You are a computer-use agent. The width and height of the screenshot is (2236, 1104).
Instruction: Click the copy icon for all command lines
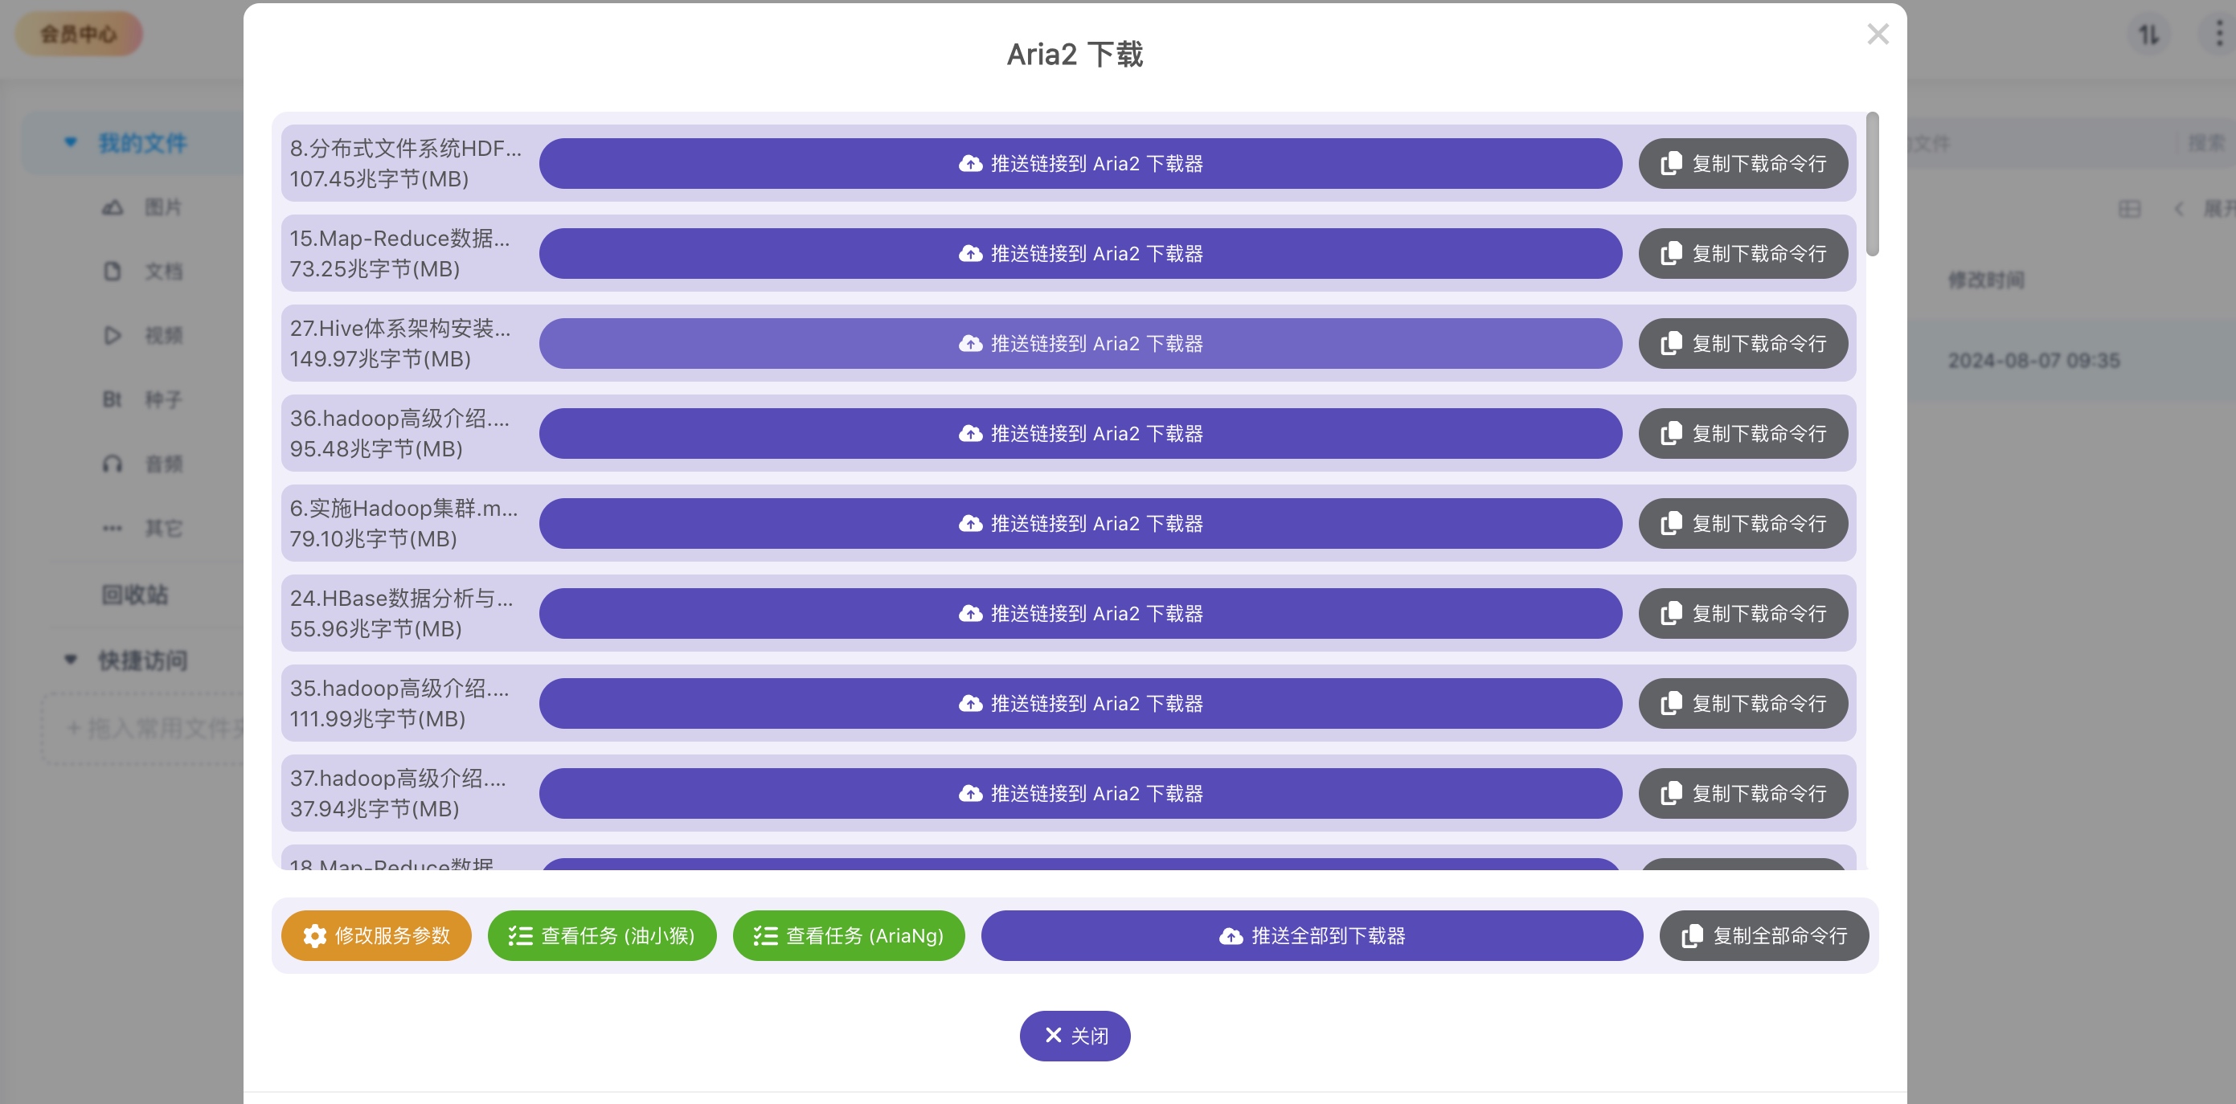(1692, 935)
